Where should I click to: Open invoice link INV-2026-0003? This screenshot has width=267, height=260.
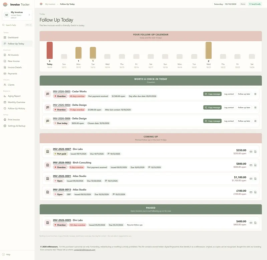[62, 91]
